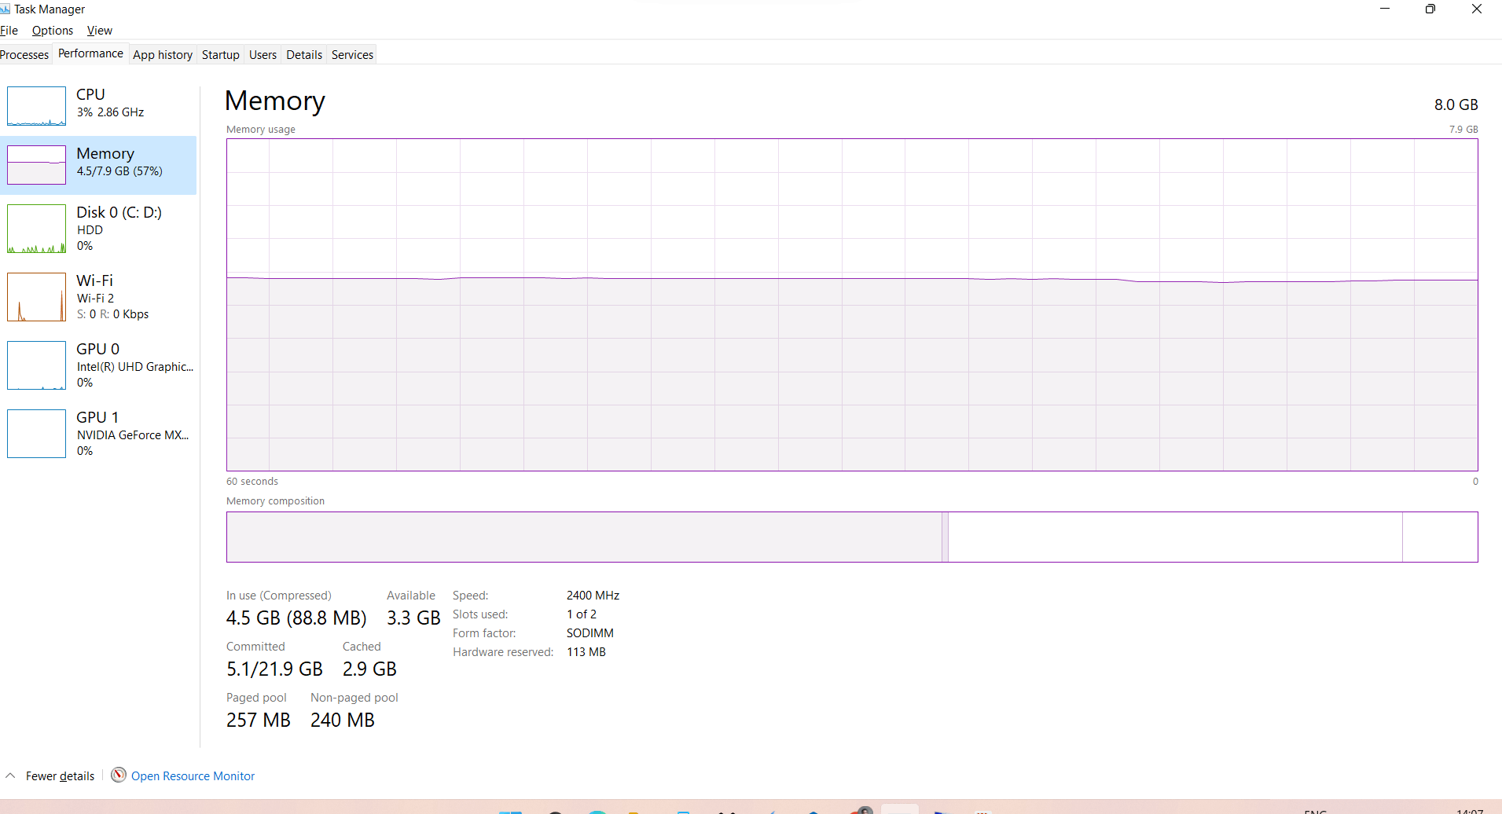Click the In use segment of memory composition
The height and width of the screenshot is (814, 1502).
[x=584, y=537]
